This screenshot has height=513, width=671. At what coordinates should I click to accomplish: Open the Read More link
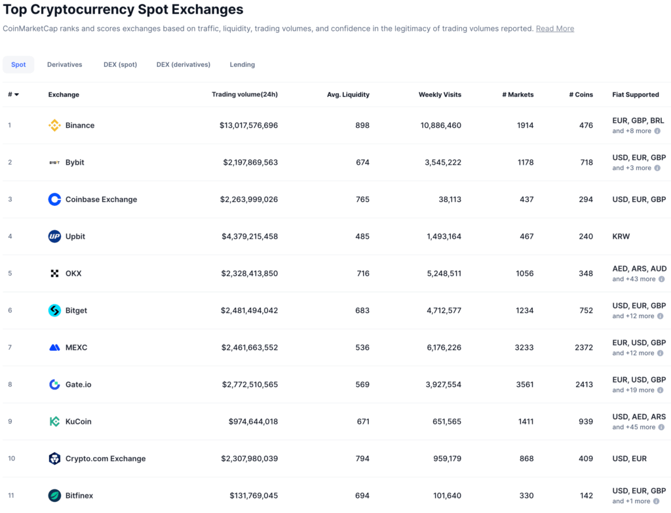555,28
